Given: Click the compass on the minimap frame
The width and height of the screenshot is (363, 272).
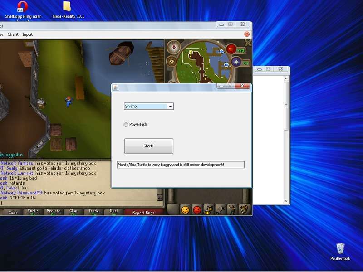Looking at the screenshot, I should click(x=173, y=47).
